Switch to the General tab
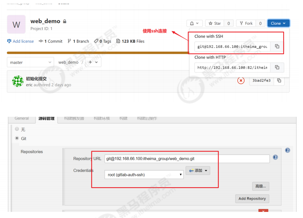 [x=22, y=118]
